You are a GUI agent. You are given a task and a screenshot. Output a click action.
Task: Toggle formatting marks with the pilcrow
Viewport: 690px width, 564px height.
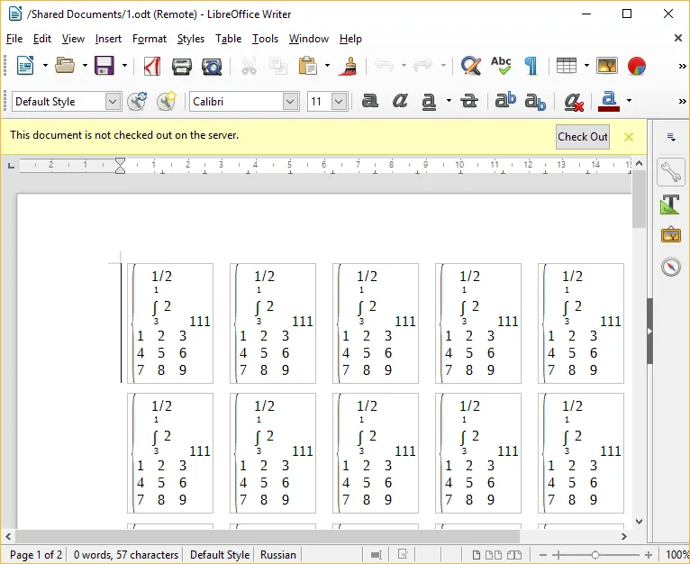531,66
